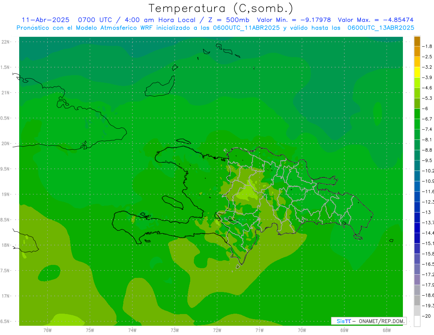Click the '71W' longitude axis label
The width and height of the screenshot is (434, 335).
(x=259, y=330)
